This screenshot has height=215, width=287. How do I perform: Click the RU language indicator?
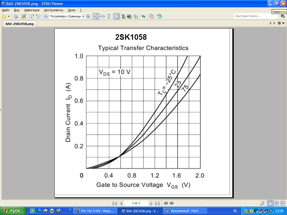point(235,211)
